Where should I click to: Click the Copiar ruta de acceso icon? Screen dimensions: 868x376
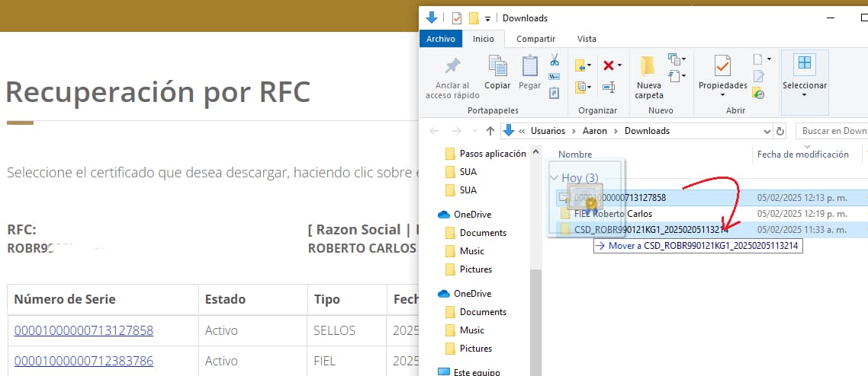pos(554,77)
